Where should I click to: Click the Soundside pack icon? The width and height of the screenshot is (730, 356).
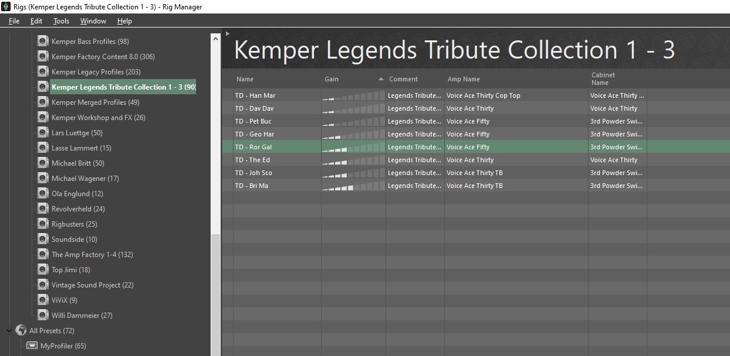[x=42, y=239]
